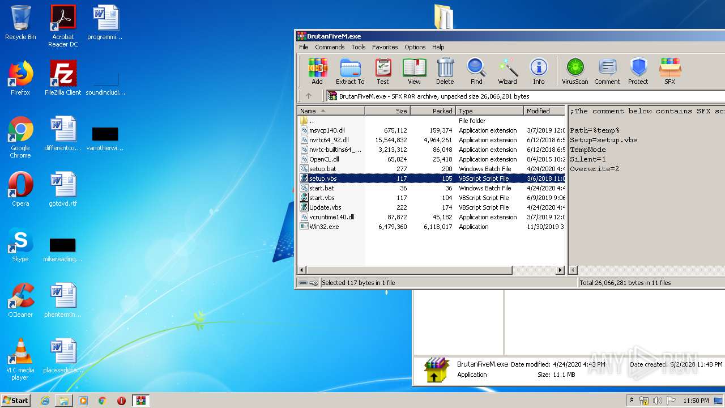Open Opera desktop shortcut
Viewport: 725px width, 408px height.
[x=20, y=189]
